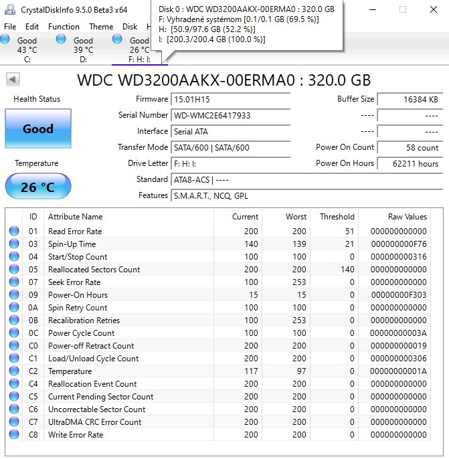This screenshot has width=449, height=459.
Task: Click status orb for disk C:
Action: [5, 39]
